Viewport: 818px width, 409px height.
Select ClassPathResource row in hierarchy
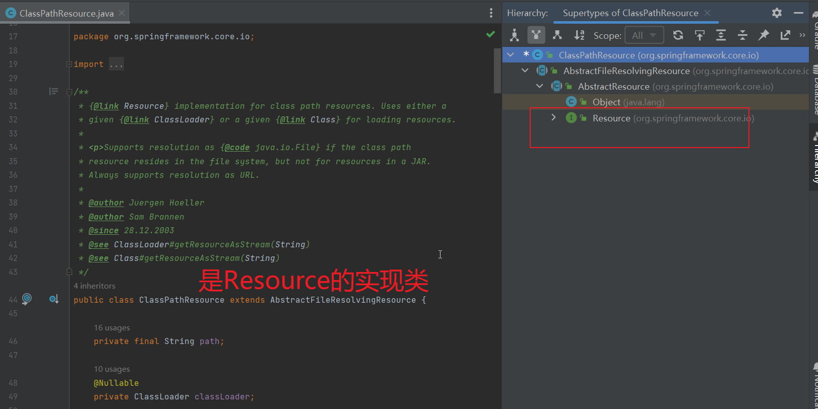[x=655, y=55]
